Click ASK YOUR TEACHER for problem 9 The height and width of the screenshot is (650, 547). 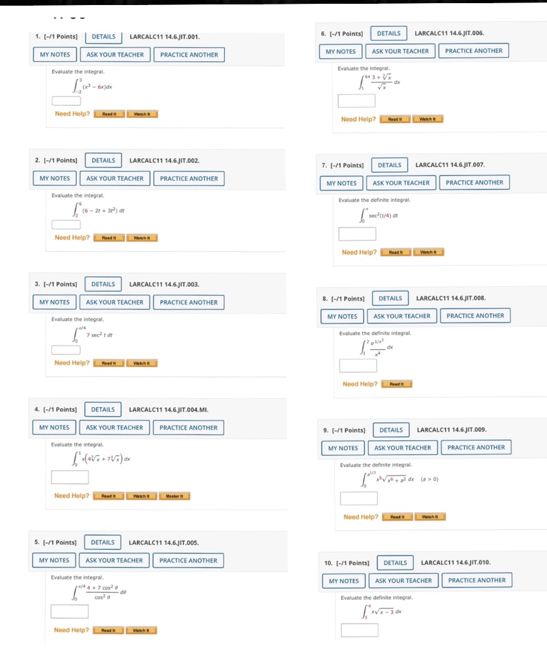[x=403, y=448]
